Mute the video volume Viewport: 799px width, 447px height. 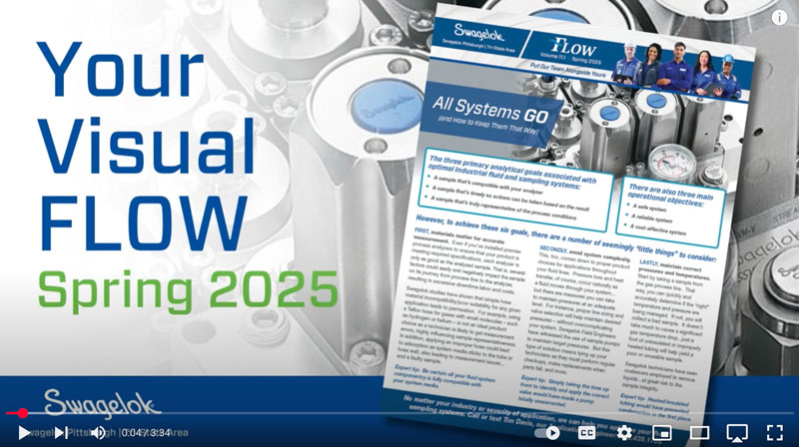98,433
